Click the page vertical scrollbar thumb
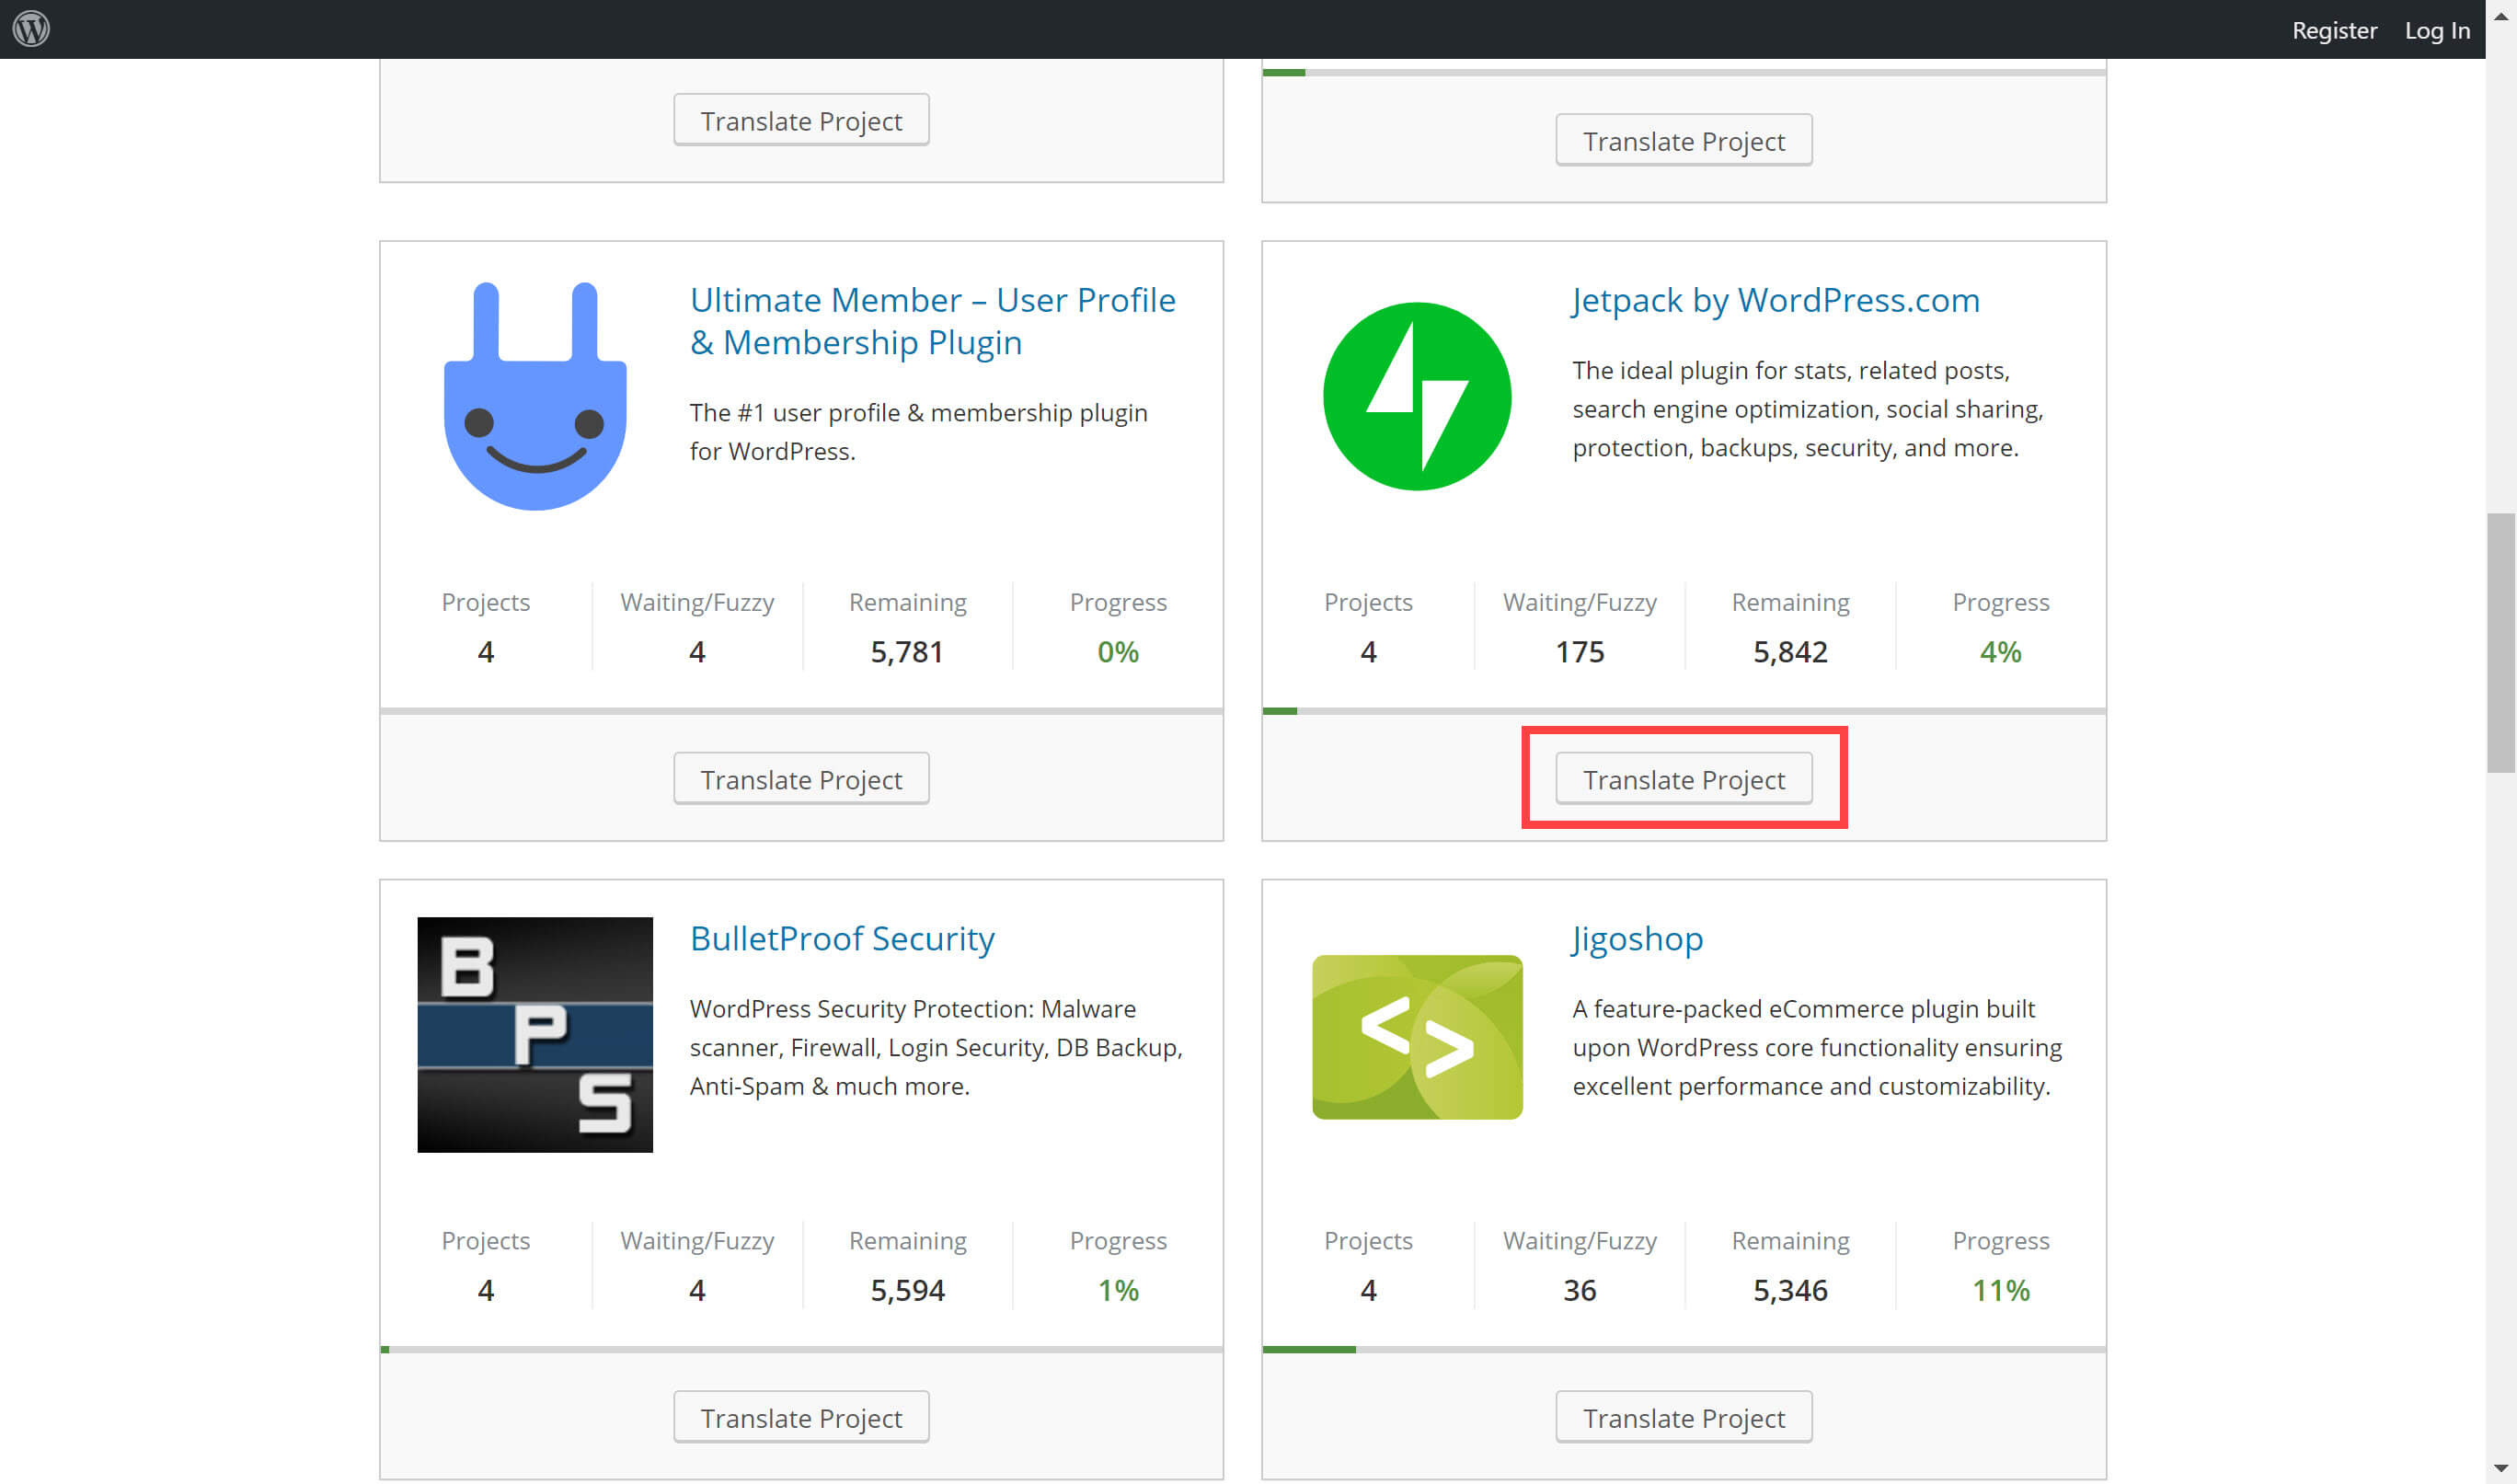Screen dimensions: 2517x1484 click(2500, 643)
